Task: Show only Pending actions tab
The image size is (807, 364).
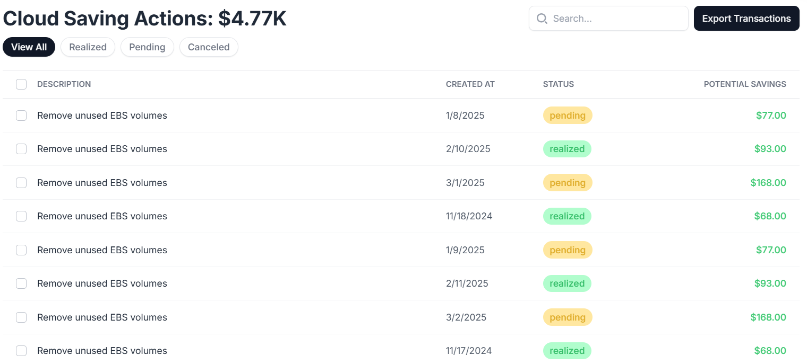Action: [147, 47]
